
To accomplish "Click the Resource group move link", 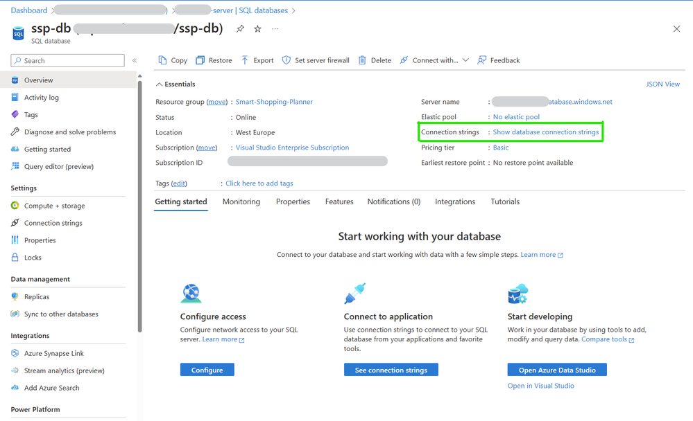I will click(x=217, y=102).
